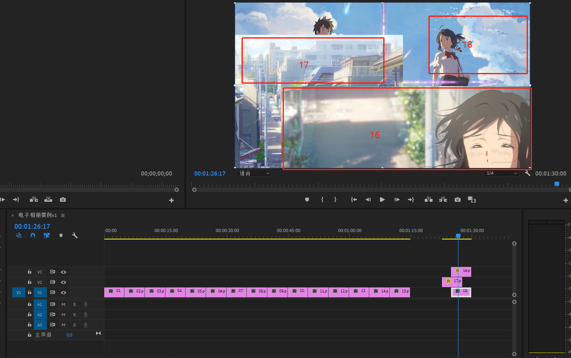Open timeline display settings wrench

(75, 235)
